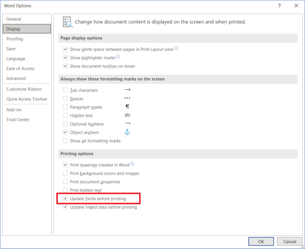
Task: Check the Paragraph marks box
Action: coord(65,107)
